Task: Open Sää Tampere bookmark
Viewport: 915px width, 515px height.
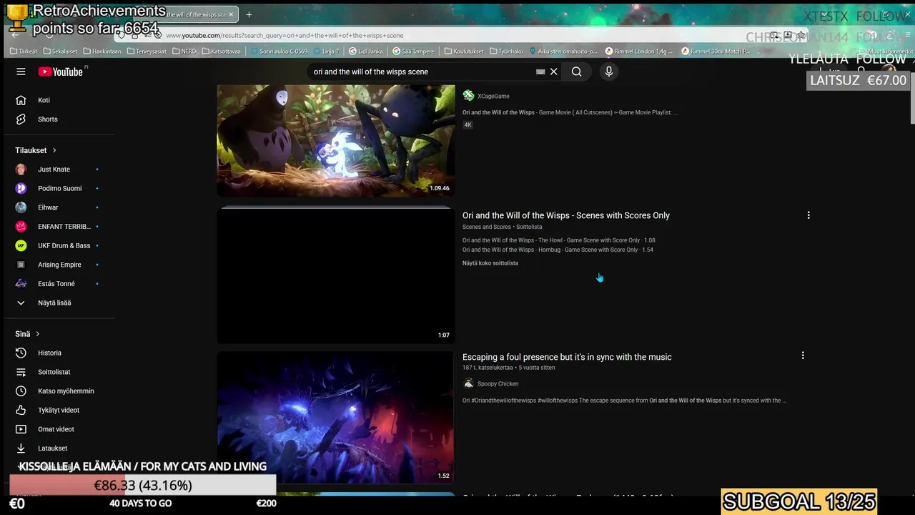Action: point(413,51)
